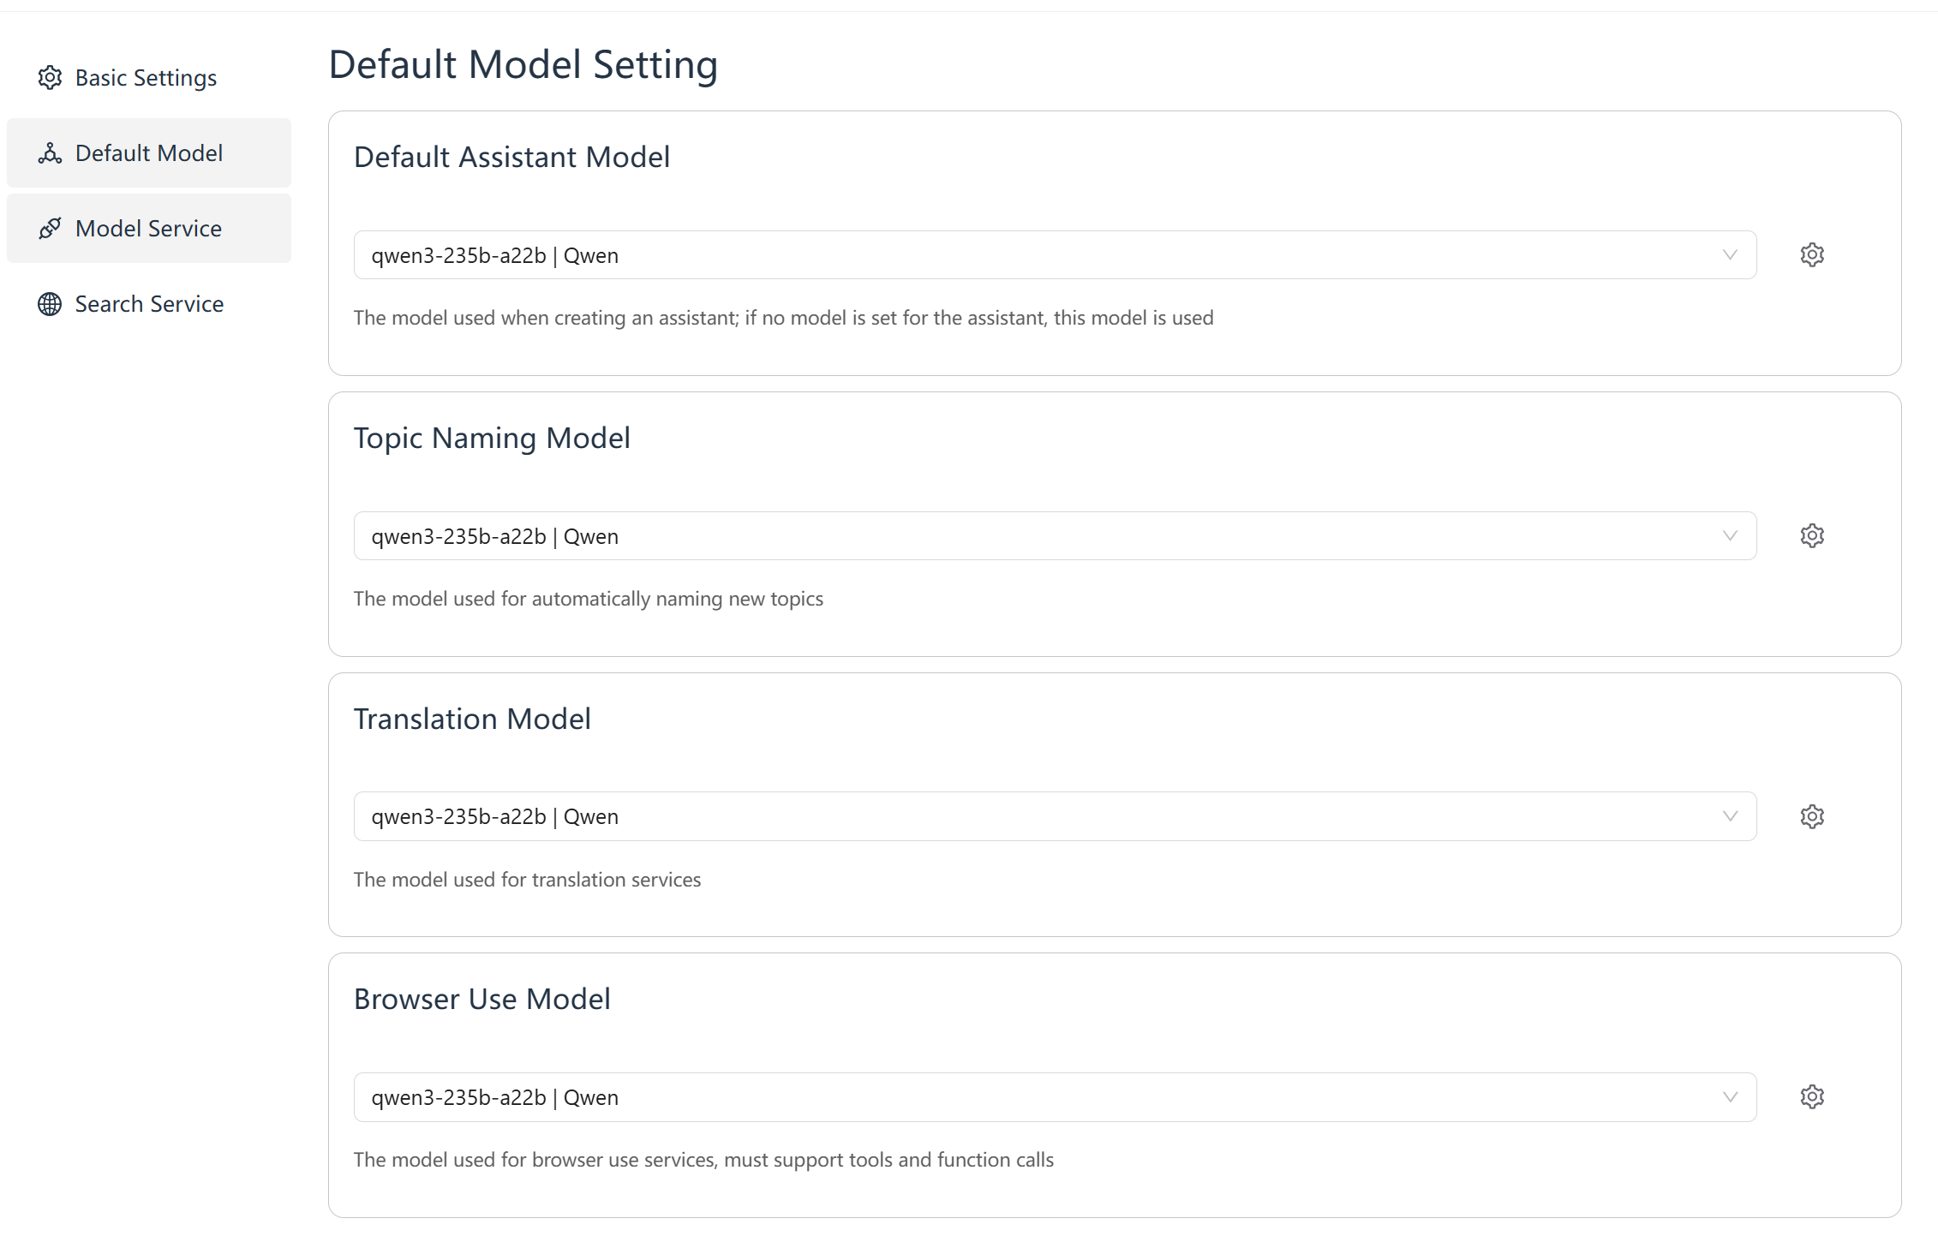The height and width of the screenshot is (1242, 1938).
Task: Open settings gear for Browser Use Model
Action: pos(1811,1097)
